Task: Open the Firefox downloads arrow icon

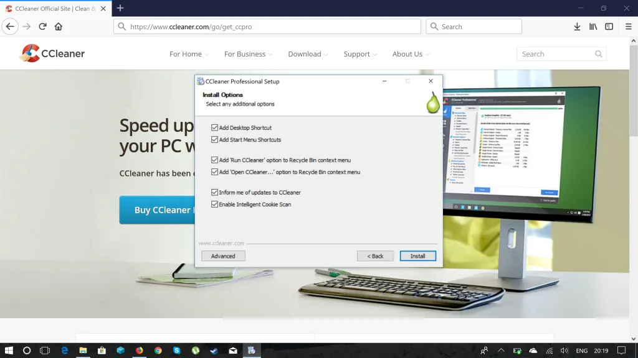Action: [x=577, y=27]
